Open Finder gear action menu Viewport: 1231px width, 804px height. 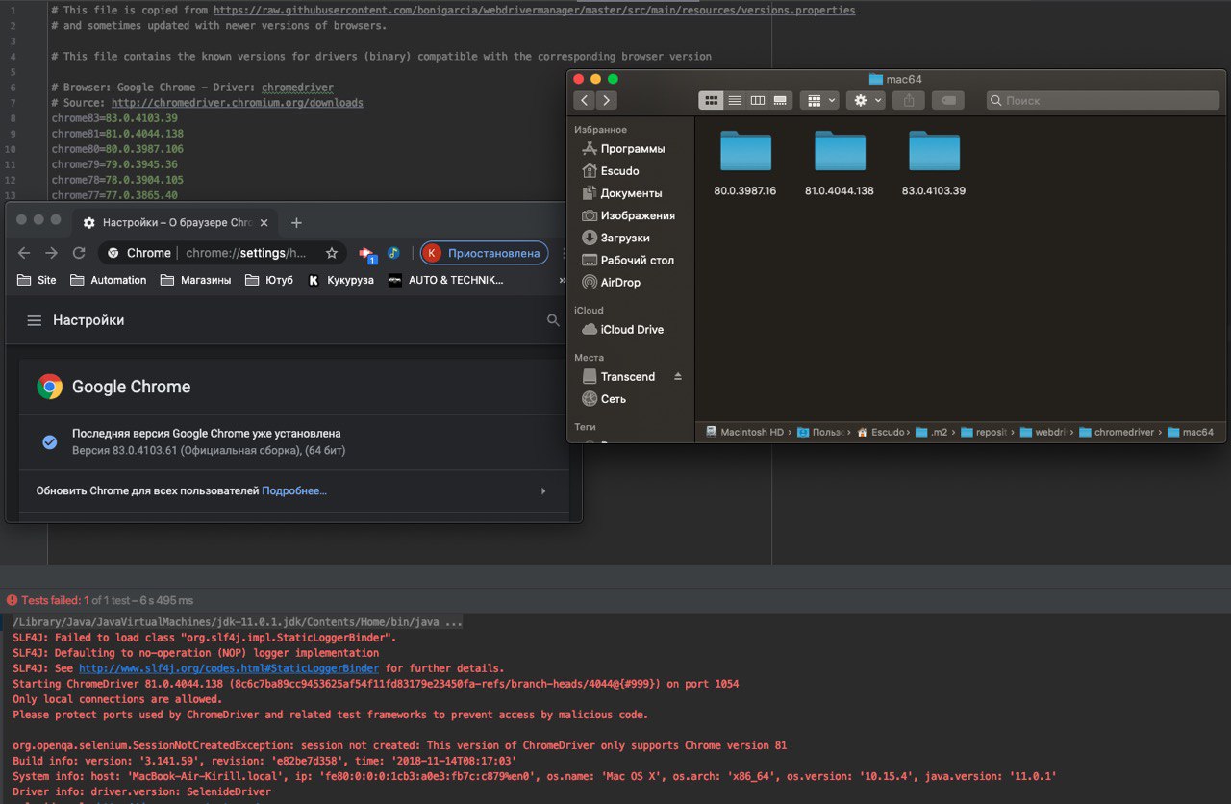866,100
